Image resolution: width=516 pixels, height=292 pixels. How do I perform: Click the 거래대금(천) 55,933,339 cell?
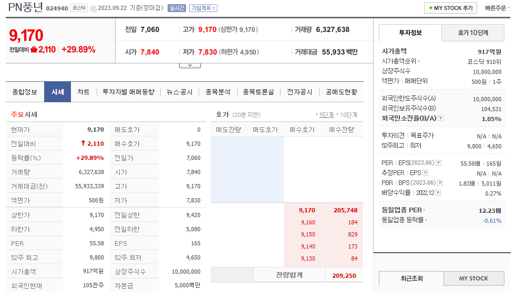pos(89,186)
